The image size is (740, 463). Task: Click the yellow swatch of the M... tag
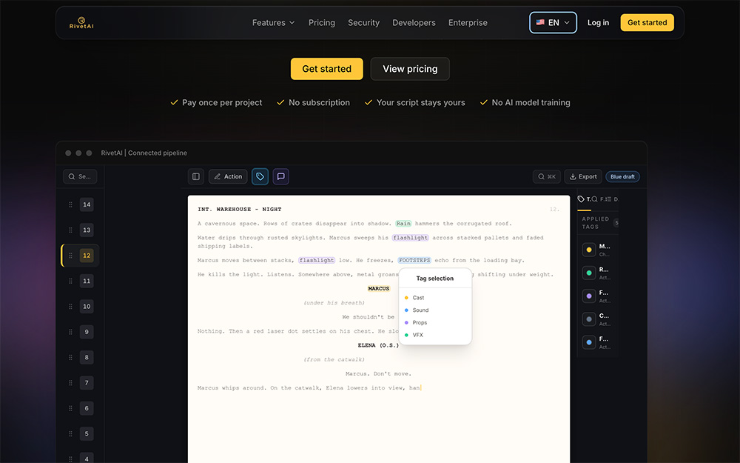point(589,250)
